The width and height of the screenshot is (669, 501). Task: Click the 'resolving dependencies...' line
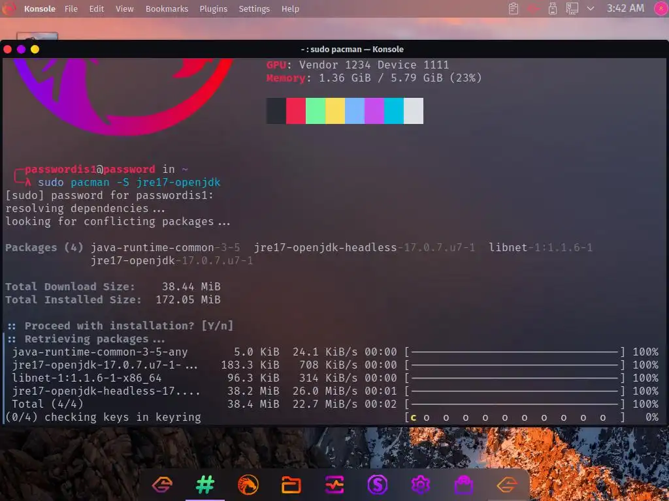(85, 208)
